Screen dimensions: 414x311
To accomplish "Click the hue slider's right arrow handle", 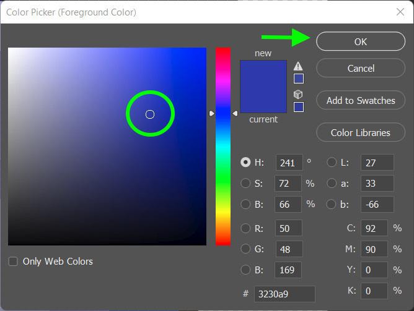I will 235,113.
